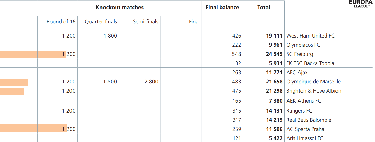Image resolution: width=375 pixels, height=142 pixels.
Task: Select the Knockout matches header
Action: (x=120, y=8)
